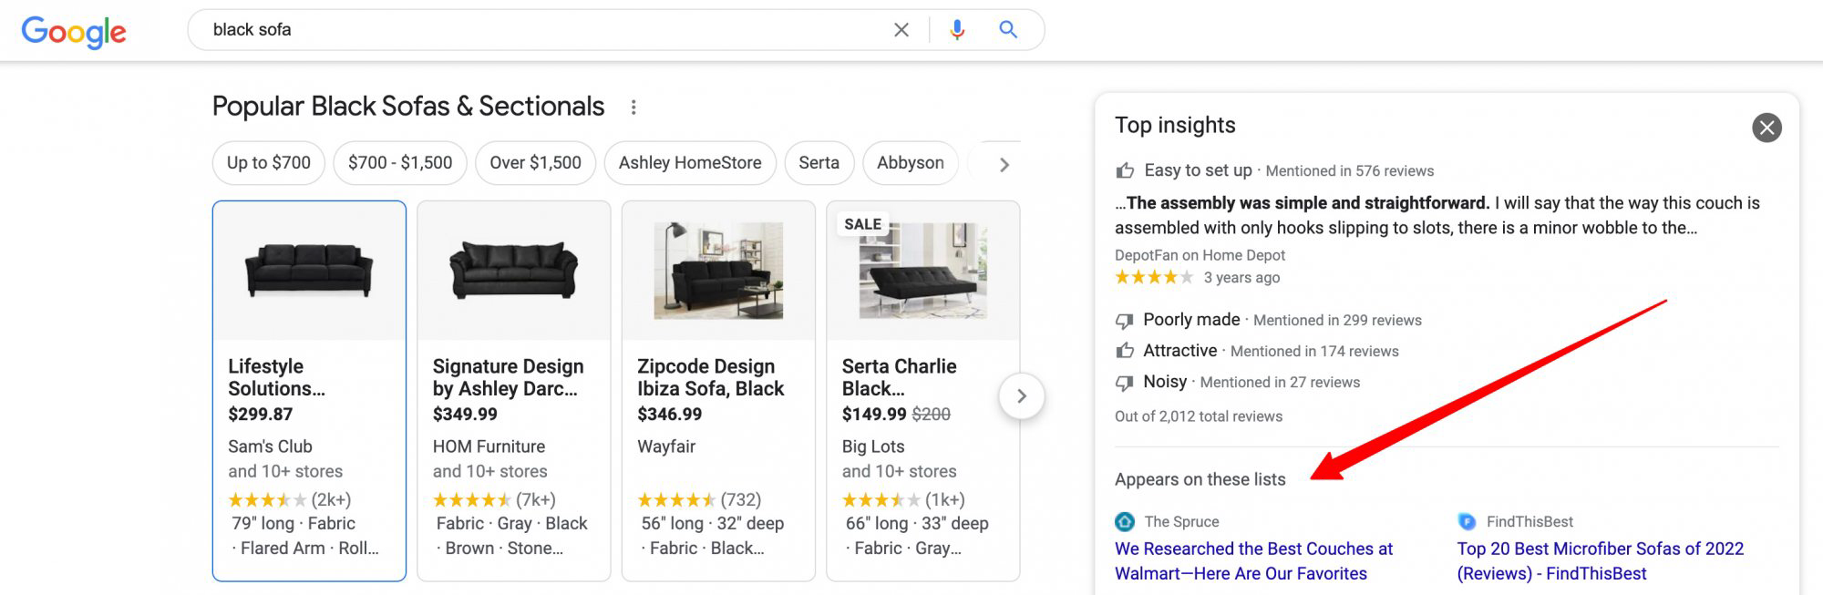Select the Up to $700 filter chip
1823x595 pixels.
[x=268, y=163]
